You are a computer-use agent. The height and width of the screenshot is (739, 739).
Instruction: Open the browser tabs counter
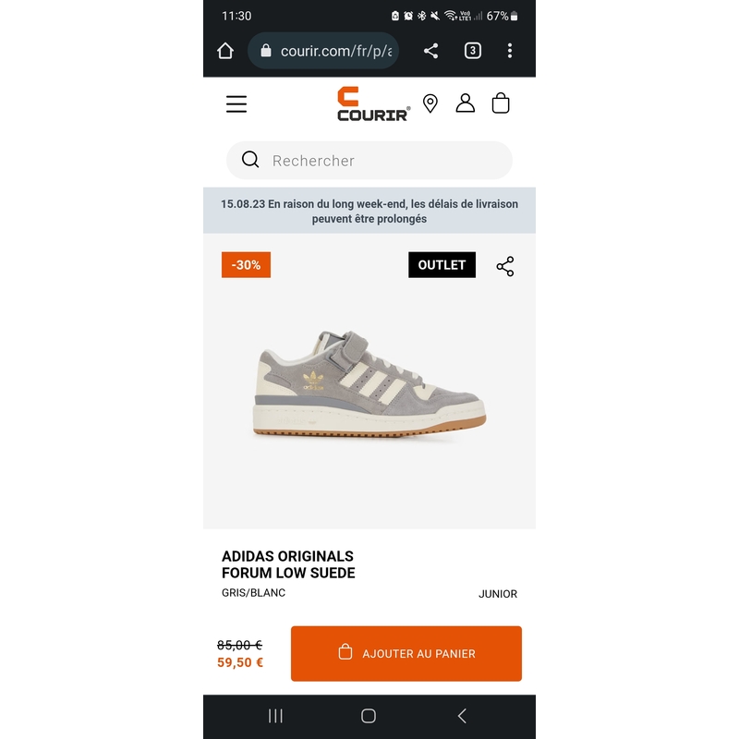pos(473,51)
